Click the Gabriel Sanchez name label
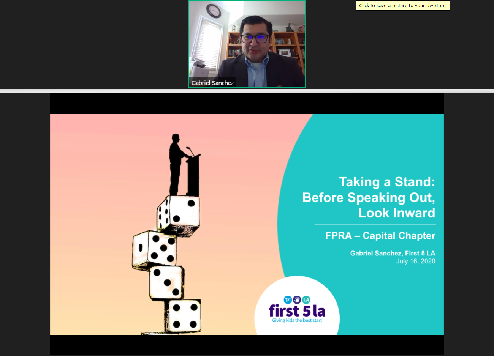Screen dimensions: 494x356 coord(212,83)
